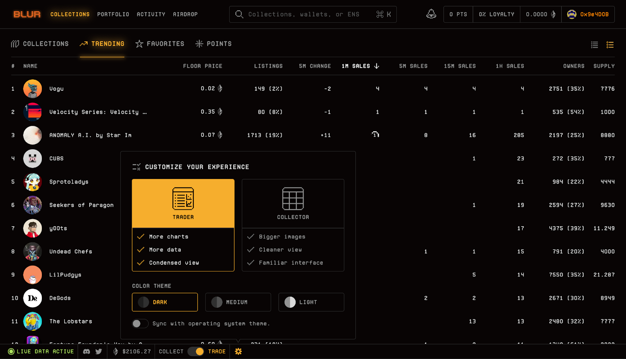Click Live Data Active status

tap(41, 352)
